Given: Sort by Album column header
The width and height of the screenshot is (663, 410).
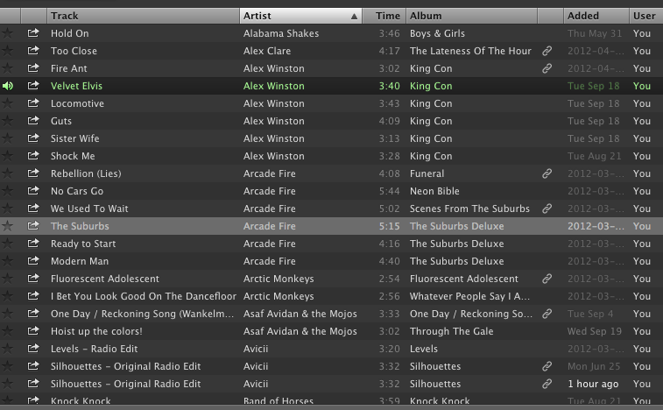Looking at the screenshot, I should coord(471,16).
